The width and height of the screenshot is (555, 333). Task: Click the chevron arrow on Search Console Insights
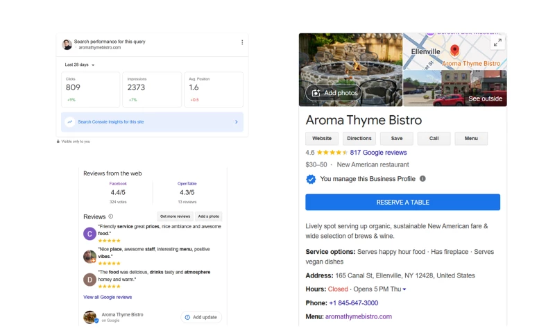(237, 121)
